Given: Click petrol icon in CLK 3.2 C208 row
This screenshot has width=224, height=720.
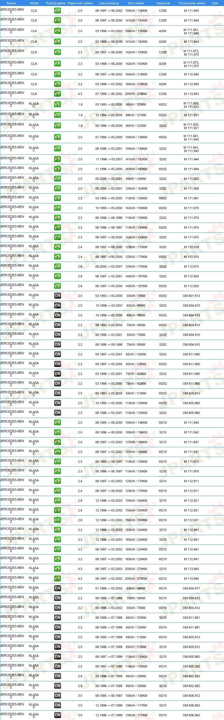Looking at the screenshot, I should pyautogui.click(x=58, y=74).
